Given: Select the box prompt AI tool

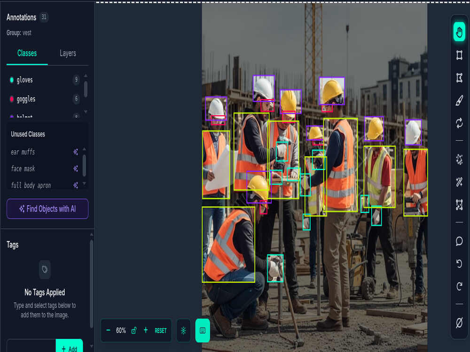Looking at the screenshot, I should pos(459,205).
